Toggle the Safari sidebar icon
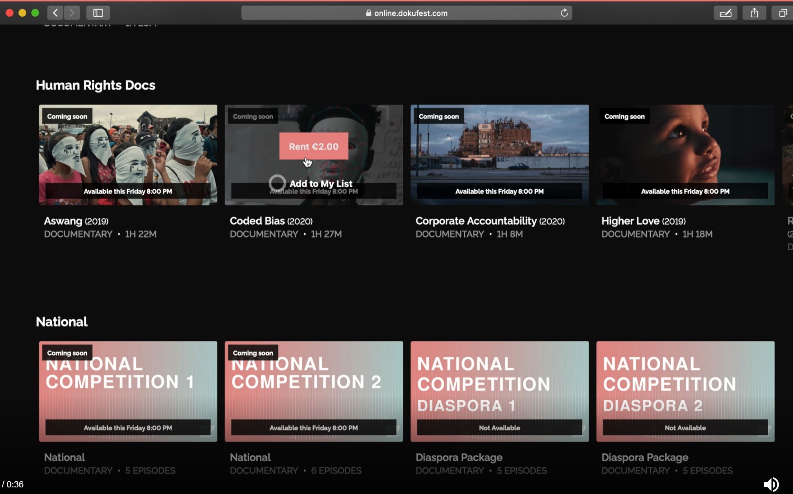This screenshot has height=494, width=793. (x=98, y=13)
